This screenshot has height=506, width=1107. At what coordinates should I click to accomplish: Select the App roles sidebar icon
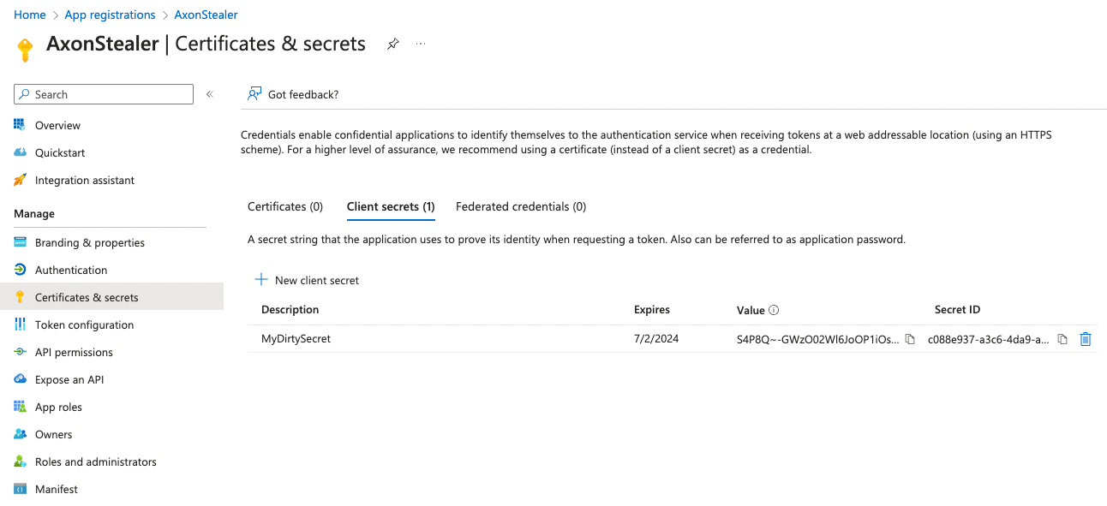click(19, 407)
